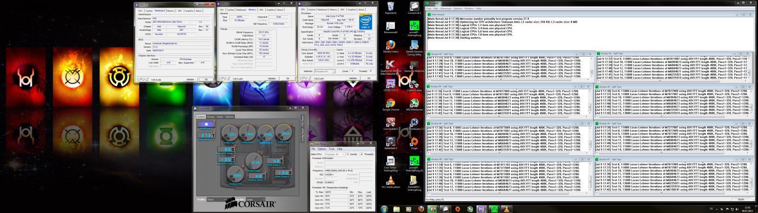Image resolution: width=758 pixels, height=213 pixels.
Task: Open the Options menu in Prime95
Action: click(x=457, y=9)
